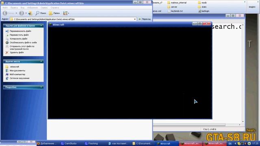Open the Forward button history dropdown arrow

(26, 13)
